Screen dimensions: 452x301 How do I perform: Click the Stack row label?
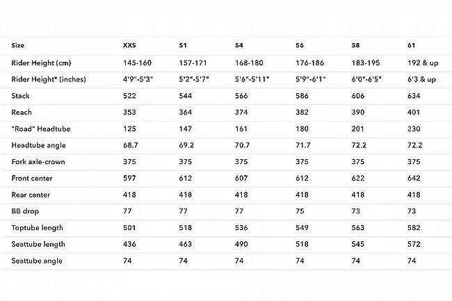point(21,95)
